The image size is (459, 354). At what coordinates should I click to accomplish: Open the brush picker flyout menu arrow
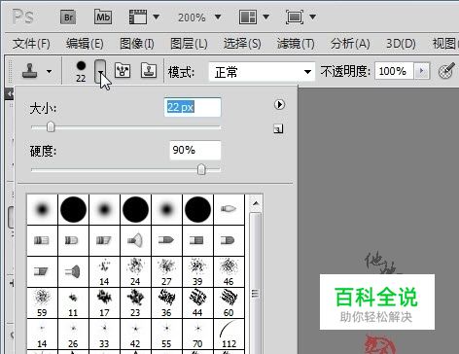pos(279,104)
